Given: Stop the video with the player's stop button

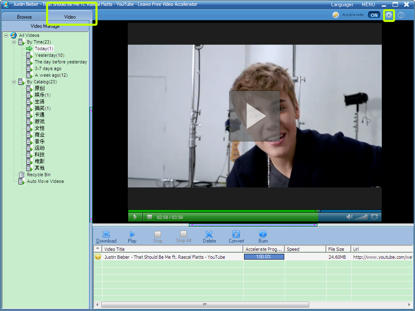Looking at the screenshot, I should point(149,217).
